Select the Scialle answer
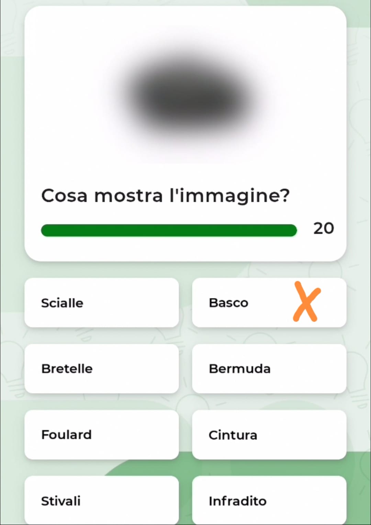Viewport: 371px width, 525px height. (x=101, y=303)
